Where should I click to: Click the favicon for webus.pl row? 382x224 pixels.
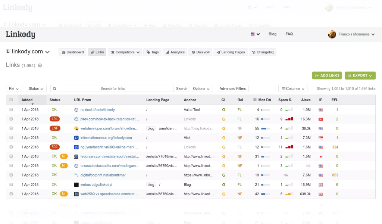tap(76, 185)
